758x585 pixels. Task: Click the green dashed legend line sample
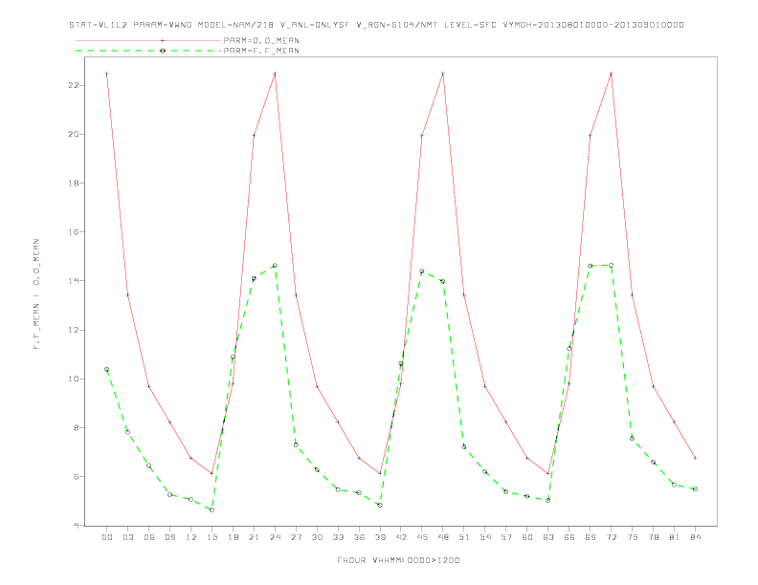point(148,51)
